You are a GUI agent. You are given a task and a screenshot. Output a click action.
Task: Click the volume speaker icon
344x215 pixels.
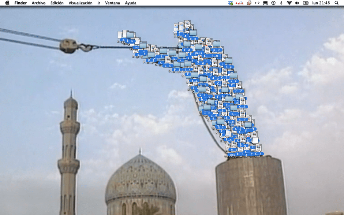pos(297,3)
